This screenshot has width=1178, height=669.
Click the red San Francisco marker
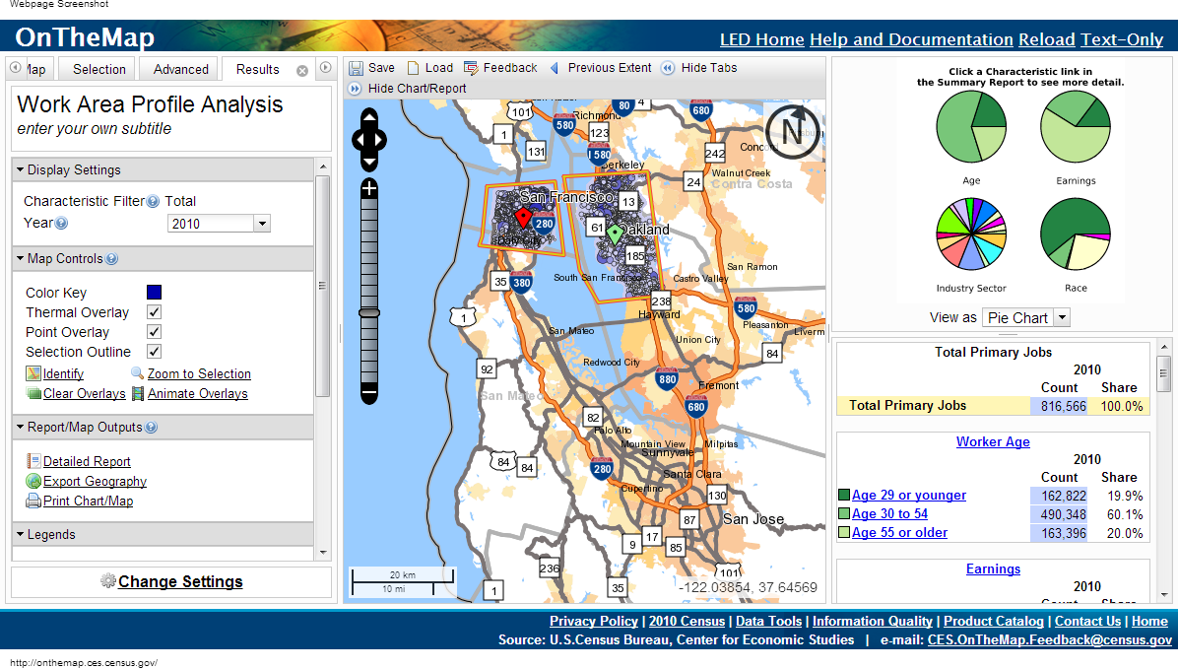[x=523, y=219]
